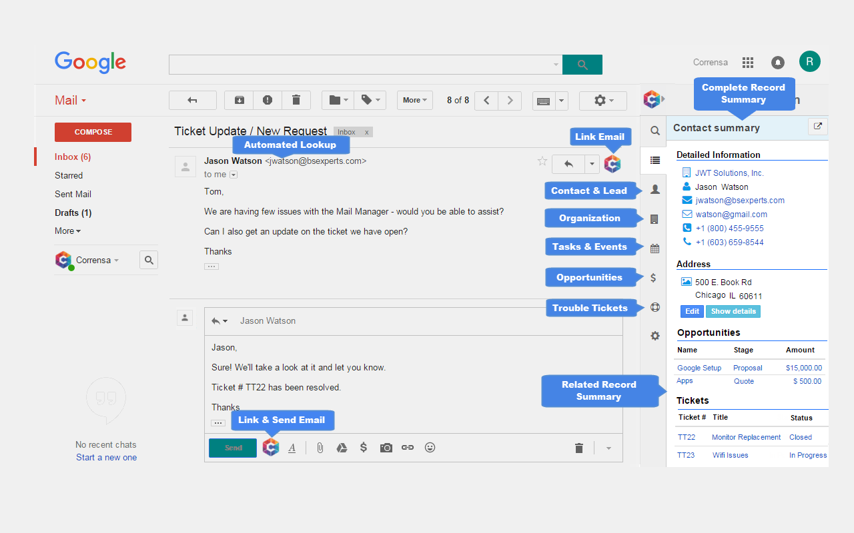
Task: Open Trouble Tickets lifebuoy icon
Action: [655, 307]
